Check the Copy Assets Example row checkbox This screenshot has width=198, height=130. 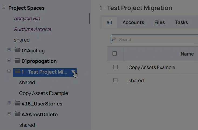point(115,67)
